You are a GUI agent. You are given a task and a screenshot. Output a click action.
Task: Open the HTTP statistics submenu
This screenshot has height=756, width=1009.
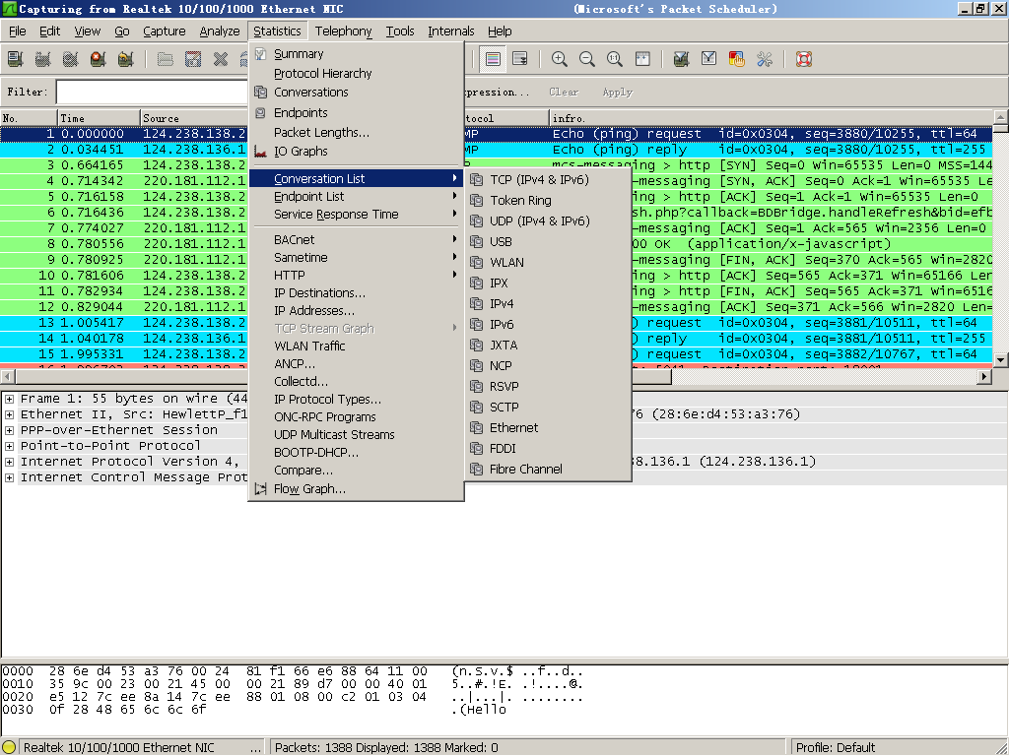point(356,276)
